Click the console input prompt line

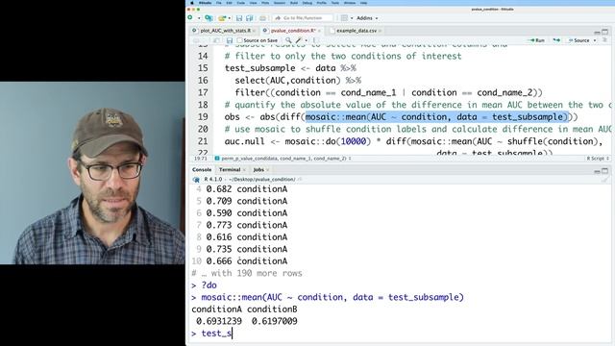click(x=400, y=334)
